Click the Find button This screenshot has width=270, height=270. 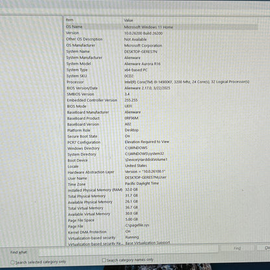(238, 249)
